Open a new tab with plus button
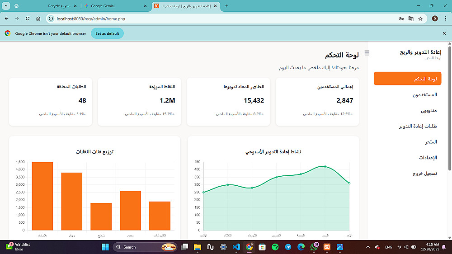Screen dimensions: 452x254 (x=226, y=6)
